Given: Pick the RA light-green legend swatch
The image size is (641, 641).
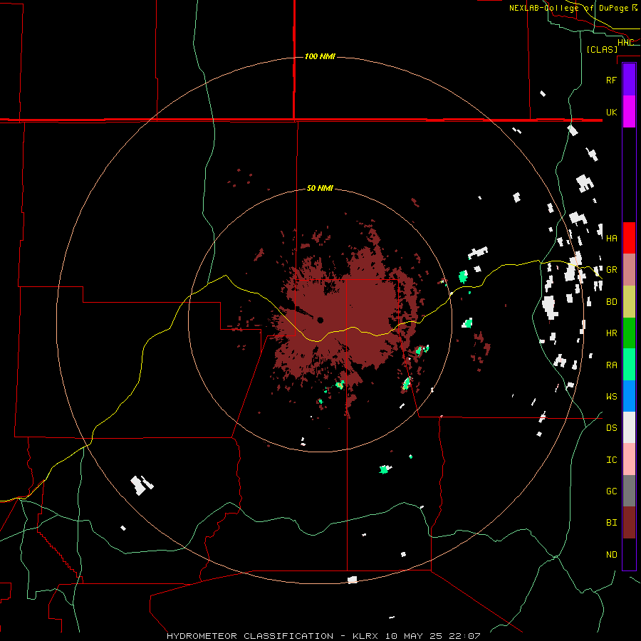Looking at the screenshot, I should pos(629,365).
